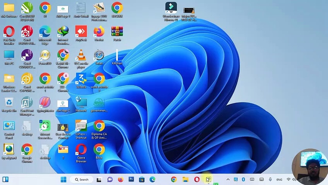Click the microphone tray icon
Viewport: 328px width, 185px height.
pos(270,180)
